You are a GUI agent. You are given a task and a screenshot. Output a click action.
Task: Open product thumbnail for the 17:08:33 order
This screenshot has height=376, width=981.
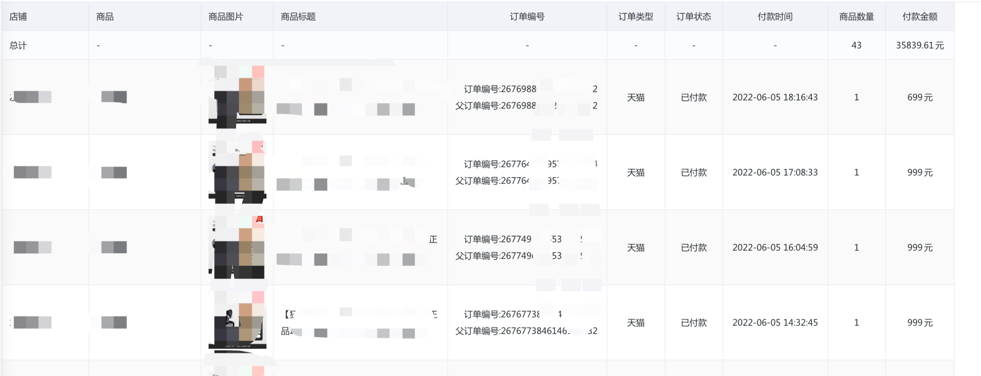pyautogui.click(x=238, y=172)
